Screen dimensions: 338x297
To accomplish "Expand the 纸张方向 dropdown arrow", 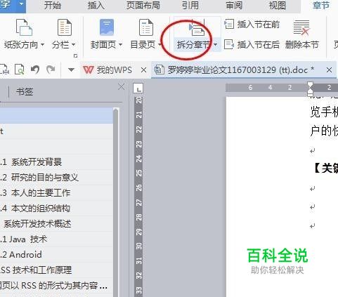I will point(43,44).
